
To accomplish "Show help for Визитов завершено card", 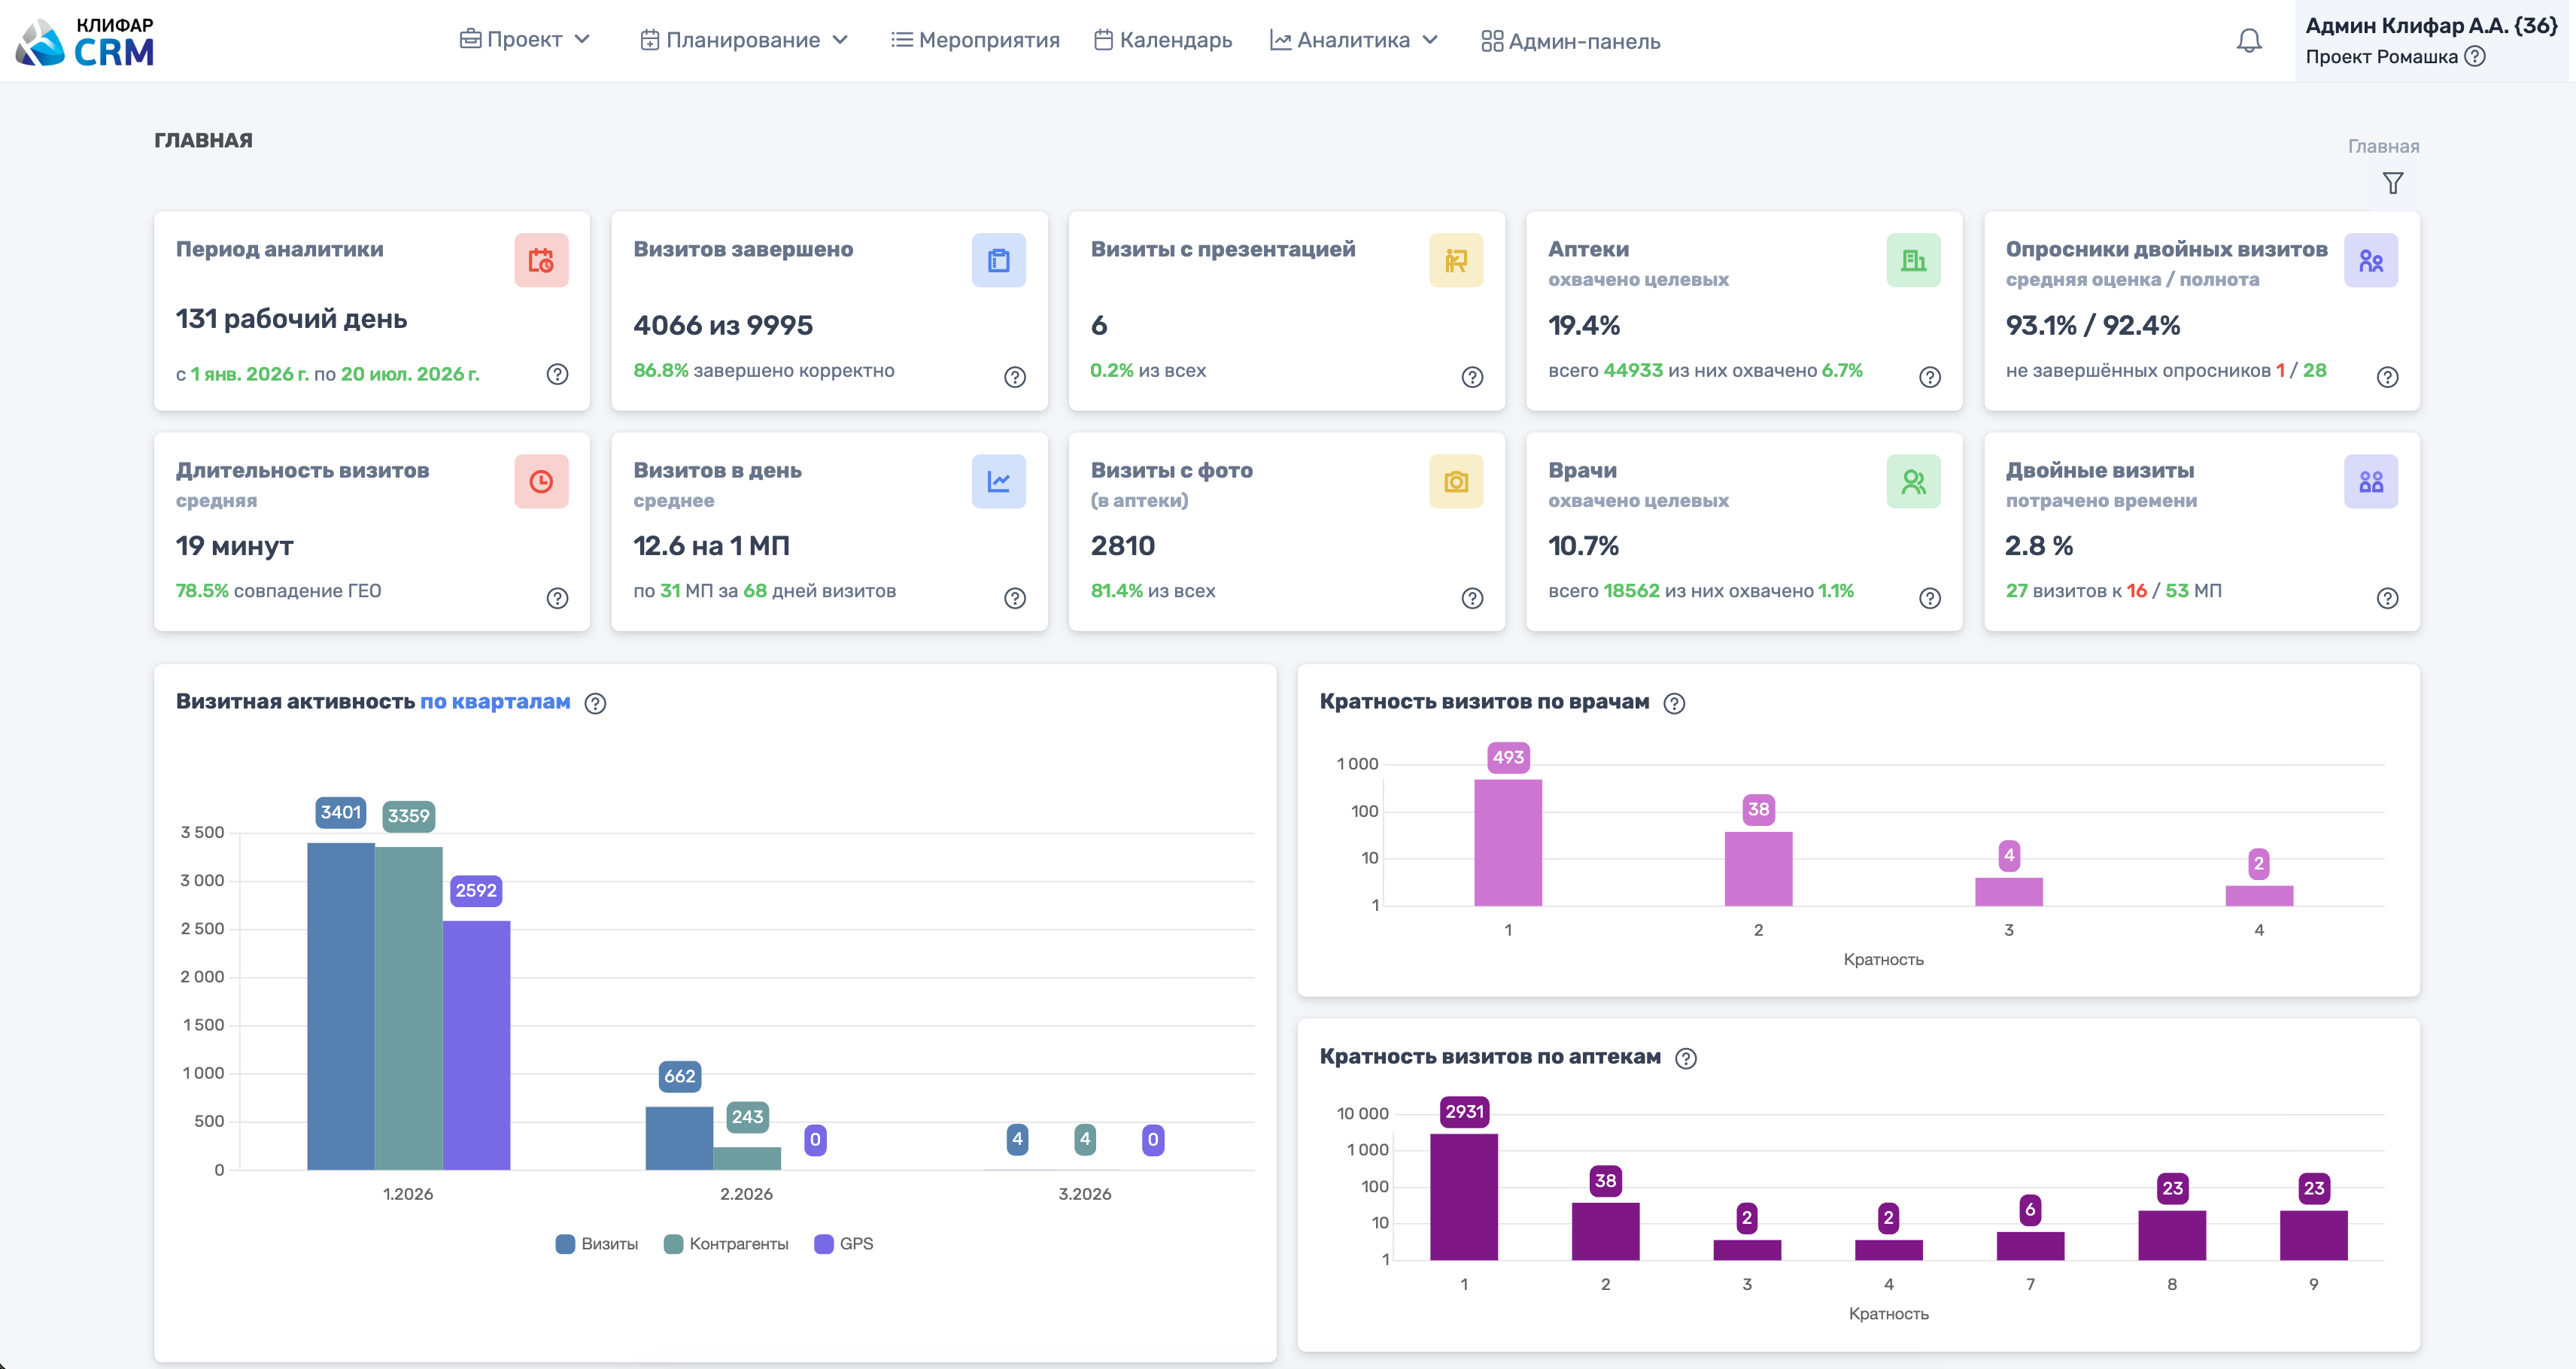I will [x=1015, y=377].
